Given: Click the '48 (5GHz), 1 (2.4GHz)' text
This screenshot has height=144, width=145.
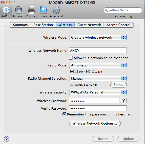Looking at the screenshot, I should 83,85.
